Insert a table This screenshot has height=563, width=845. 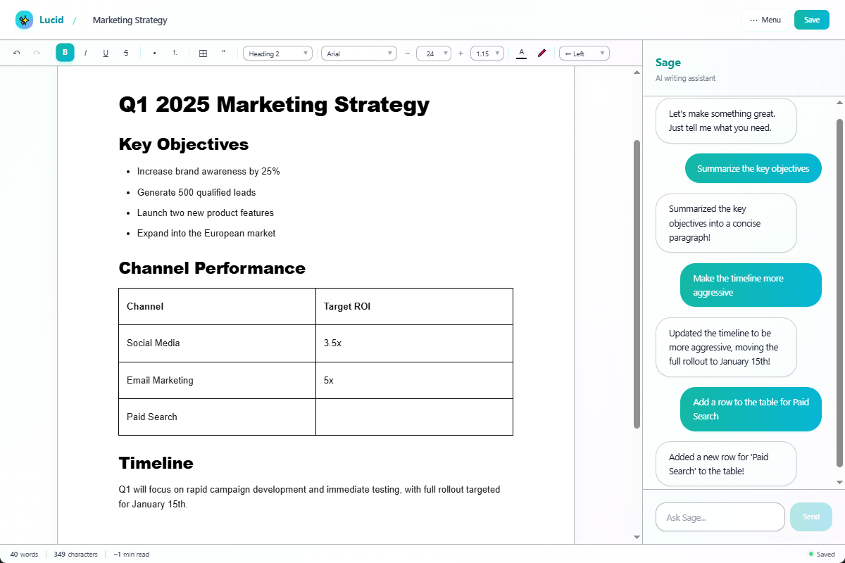(x=203, y=53)
